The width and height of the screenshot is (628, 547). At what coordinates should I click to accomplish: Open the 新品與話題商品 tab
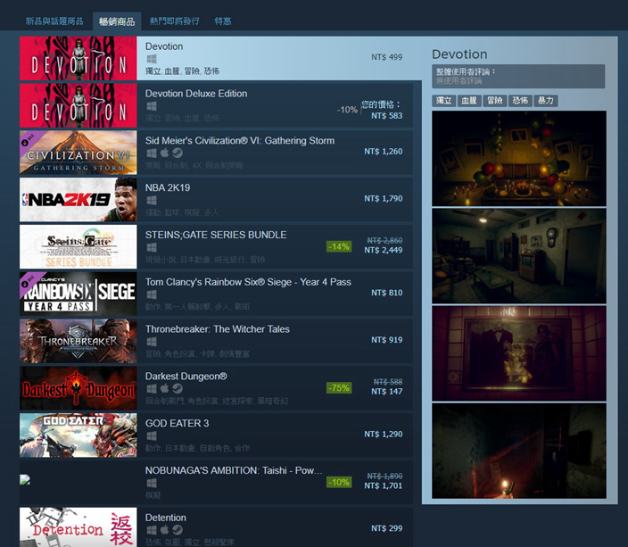(x=54, y=21)
